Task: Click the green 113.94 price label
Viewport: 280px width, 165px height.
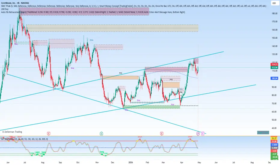Action: tap(275, 67)
